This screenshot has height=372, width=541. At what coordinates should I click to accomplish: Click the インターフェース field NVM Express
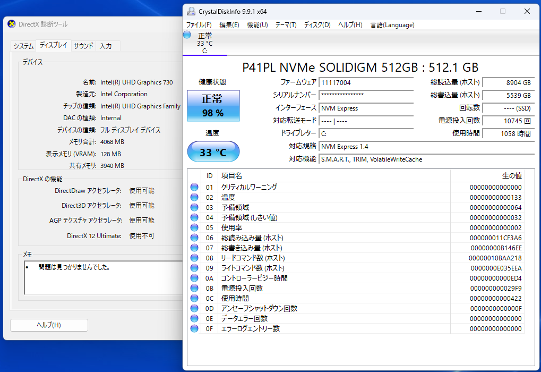[366, 108]
